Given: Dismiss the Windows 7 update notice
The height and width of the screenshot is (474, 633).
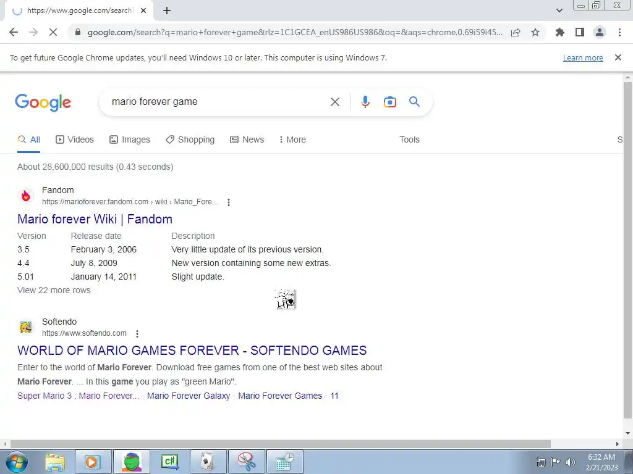Looking at the screenshot, I should (x=618, y=57).
